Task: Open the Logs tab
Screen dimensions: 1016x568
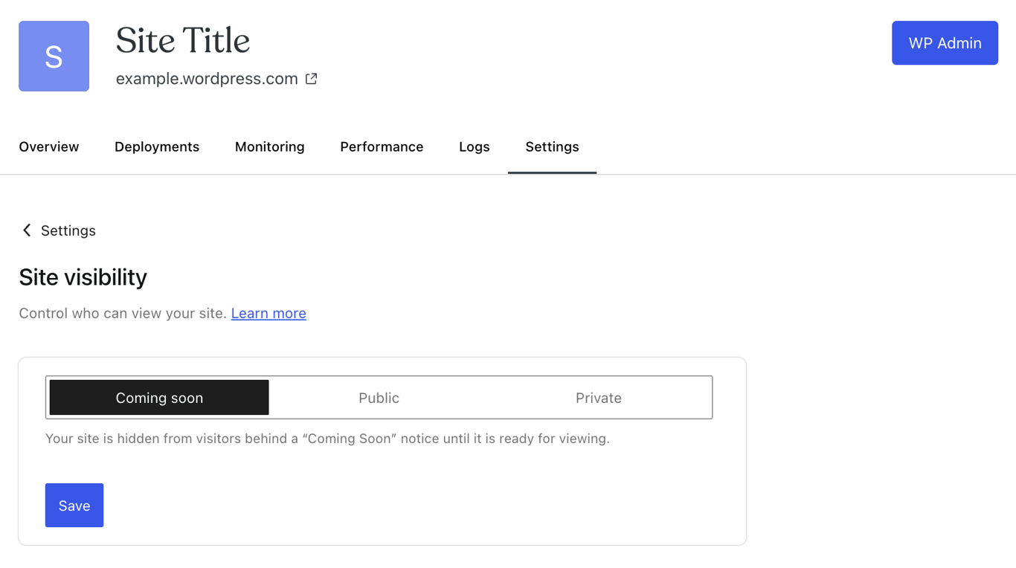Action: (474, 146)
